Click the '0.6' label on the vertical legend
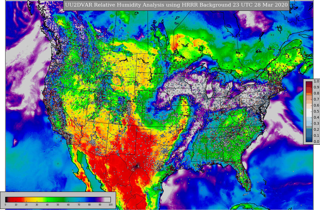 316,106
